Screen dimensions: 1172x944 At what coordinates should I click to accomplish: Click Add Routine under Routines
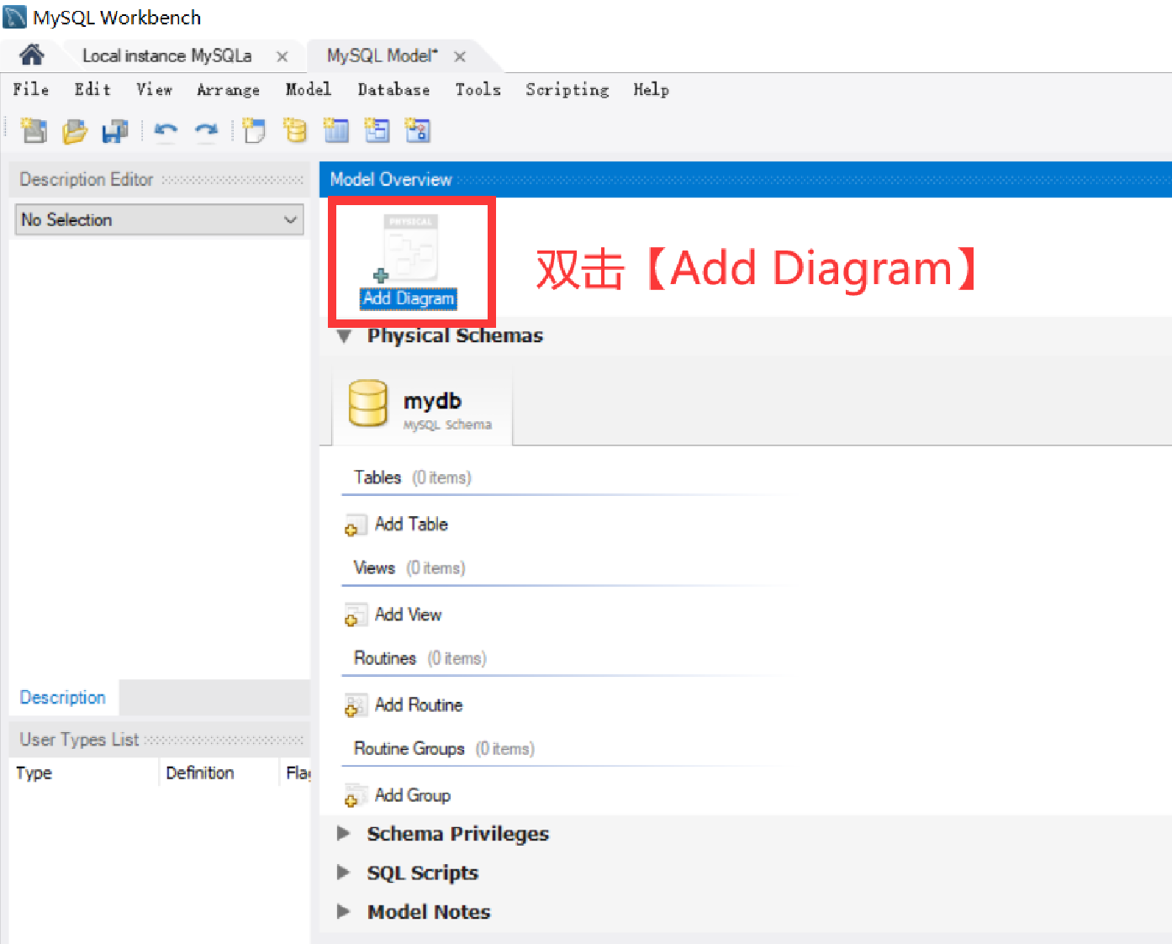(x=418, y=705)
